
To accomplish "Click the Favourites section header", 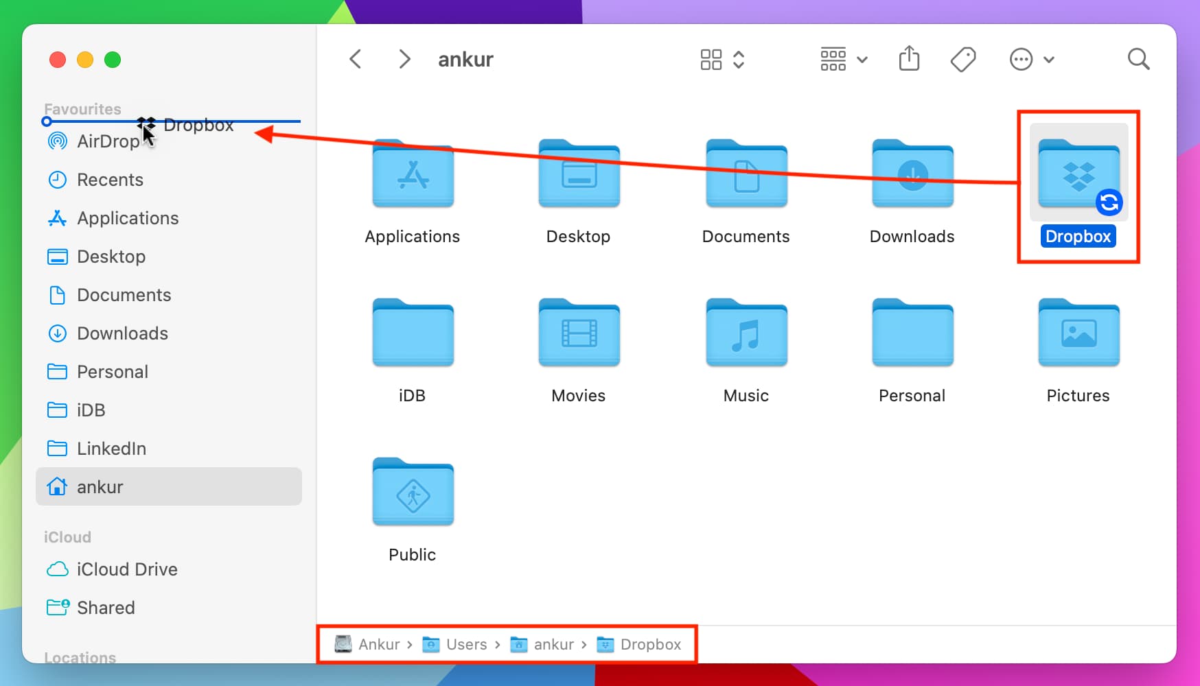I will (82, 109).
